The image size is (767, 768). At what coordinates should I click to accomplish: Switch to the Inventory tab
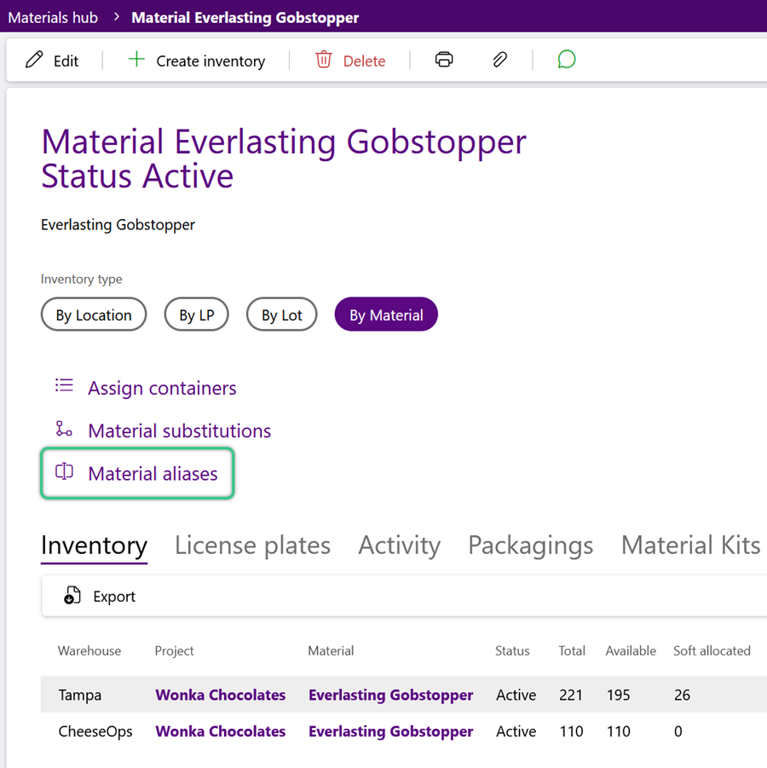coord(94,546)
